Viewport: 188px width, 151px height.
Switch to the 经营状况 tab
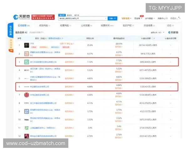point(107,25)
